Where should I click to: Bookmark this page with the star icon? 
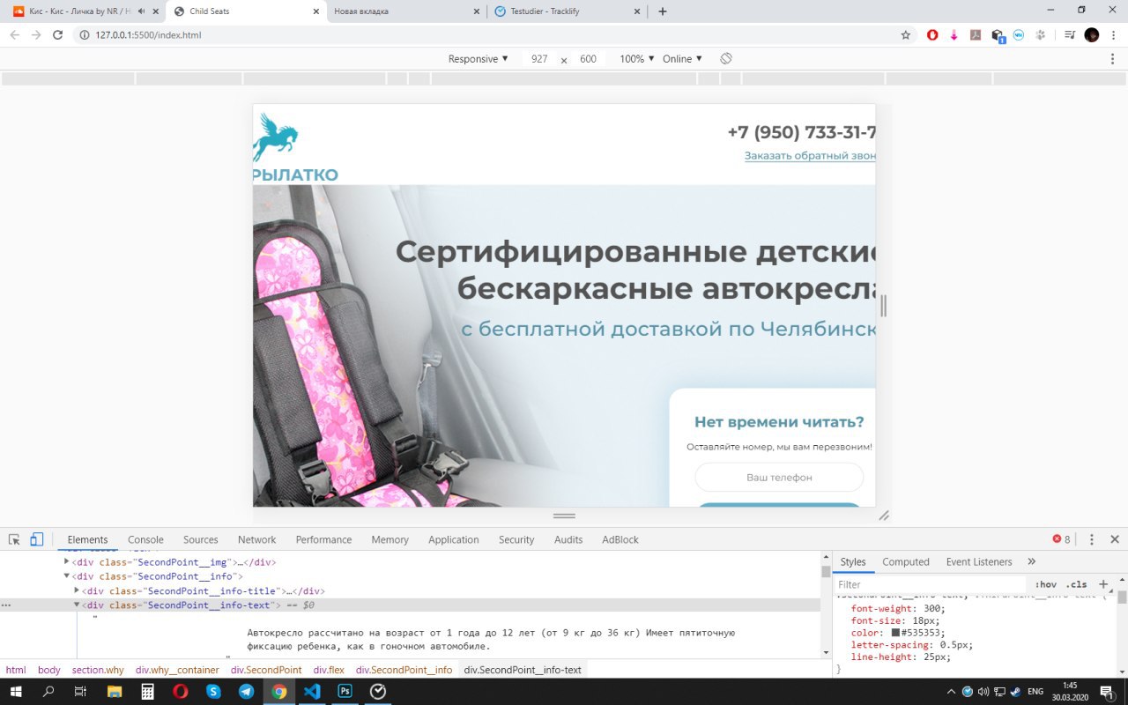click(905, 34)
